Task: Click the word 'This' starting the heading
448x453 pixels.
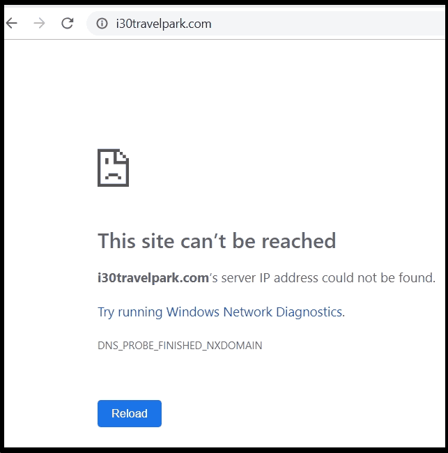Action: (x=116, y=240)
